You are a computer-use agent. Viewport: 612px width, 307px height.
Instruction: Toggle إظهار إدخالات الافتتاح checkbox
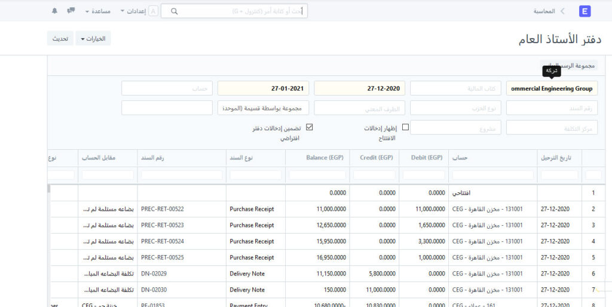(x=406, y=127)
